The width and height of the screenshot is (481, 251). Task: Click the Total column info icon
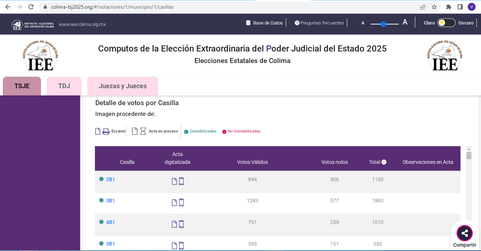(384, 162)
